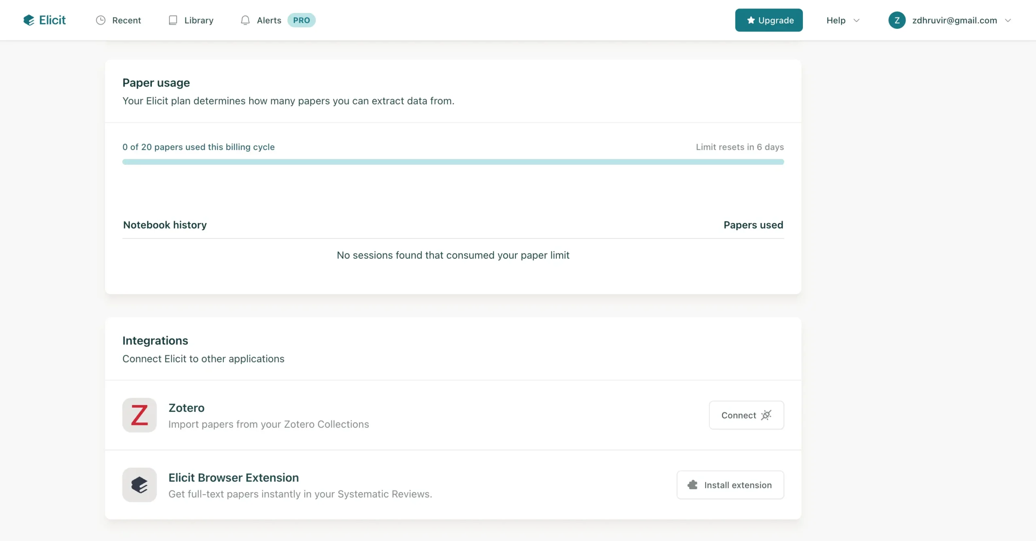Click the Zotero title text
This screenshot has height=541, width=1036.
(187, 408)
